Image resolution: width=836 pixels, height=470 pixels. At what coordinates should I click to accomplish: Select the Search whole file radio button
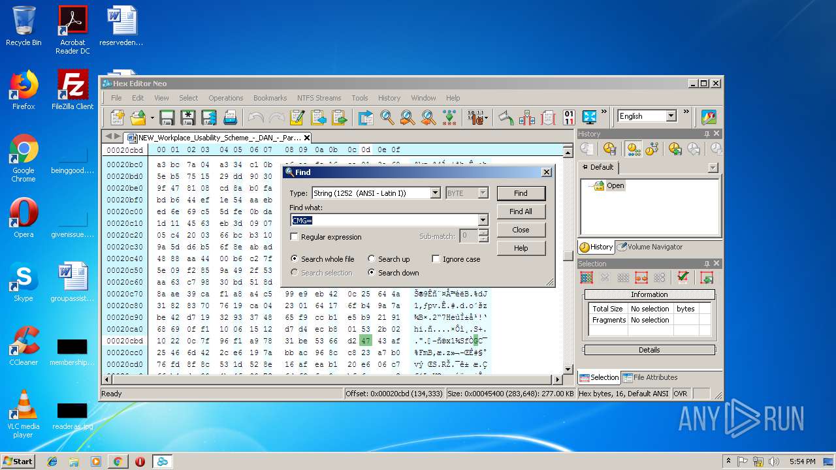[295, 259]
